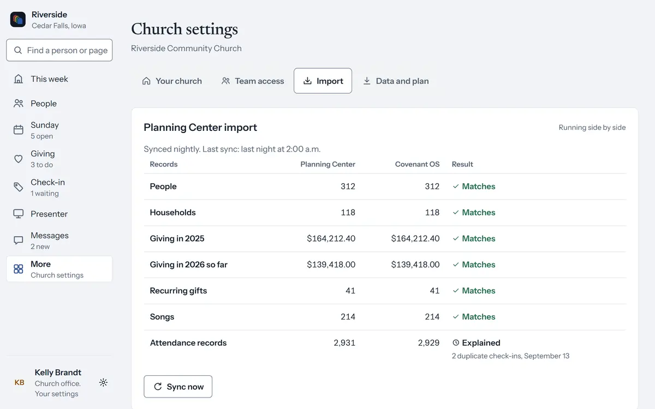Viewport: 655px width, 409px height.
Task: Click Attendance records row label
Action: click(188, 343)
